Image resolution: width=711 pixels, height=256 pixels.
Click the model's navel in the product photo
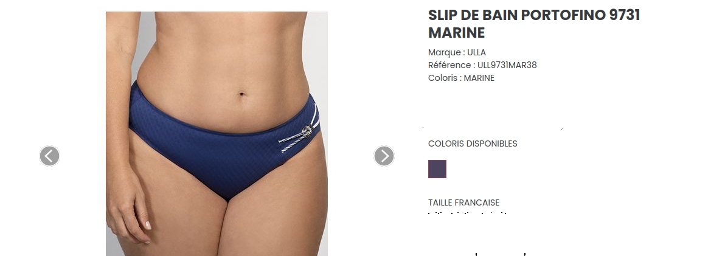click(241, 94)
